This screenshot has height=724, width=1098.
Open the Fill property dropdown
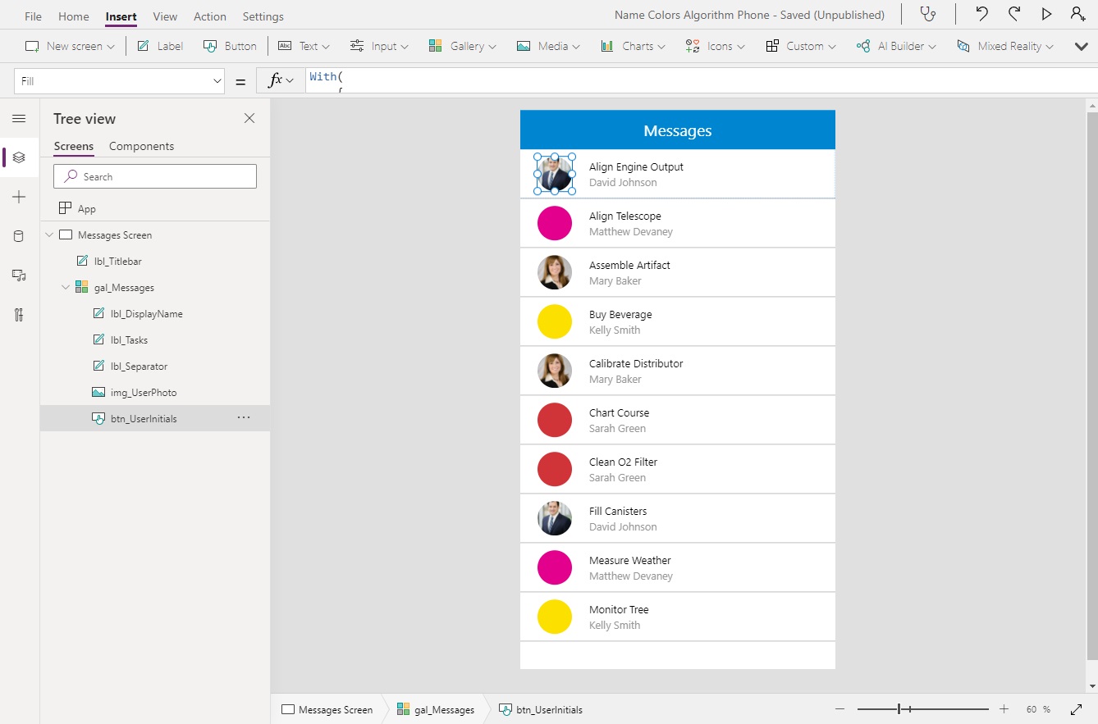(215, 81)
